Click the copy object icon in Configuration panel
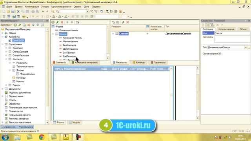 [x=24, y=25]
